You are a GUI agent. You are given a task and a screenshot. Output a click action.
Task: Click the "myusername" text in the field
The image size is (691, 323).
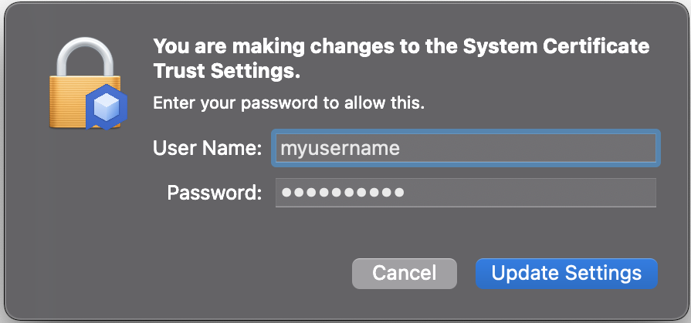pos(340,149)
